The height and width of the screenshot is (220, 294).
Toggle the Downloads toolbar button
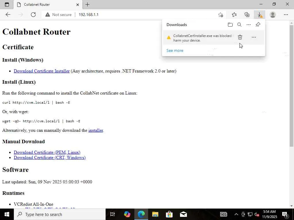point(260,15)
